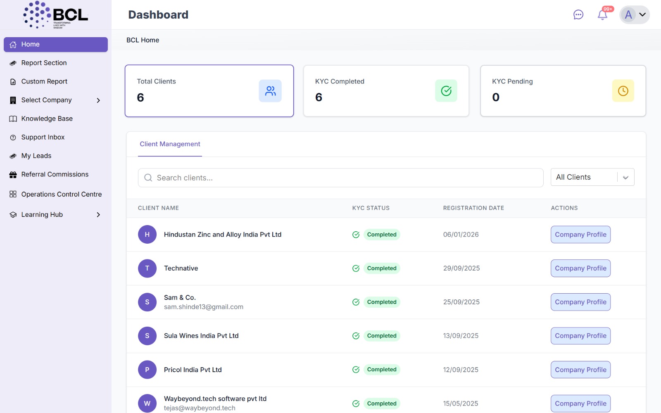
Task: Open Company Profile for Sam & Co.
Action: point(580,302)
